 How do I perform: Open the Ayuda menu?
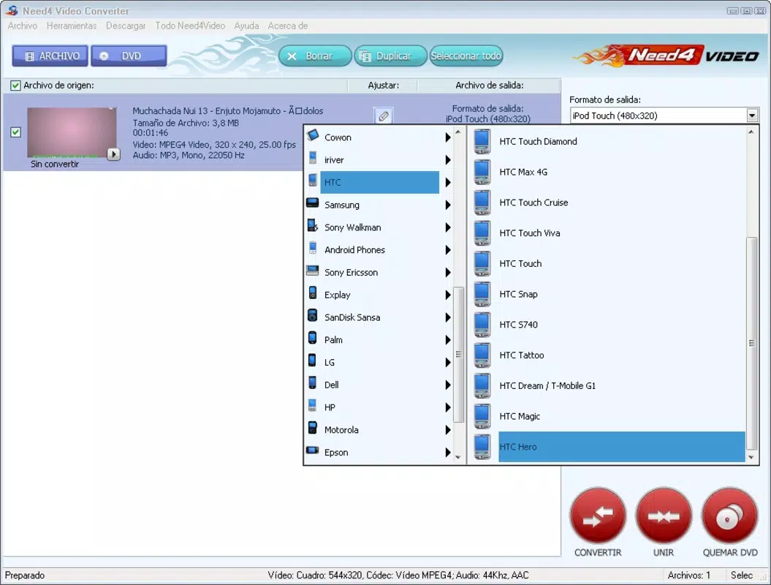coord(246,26)
